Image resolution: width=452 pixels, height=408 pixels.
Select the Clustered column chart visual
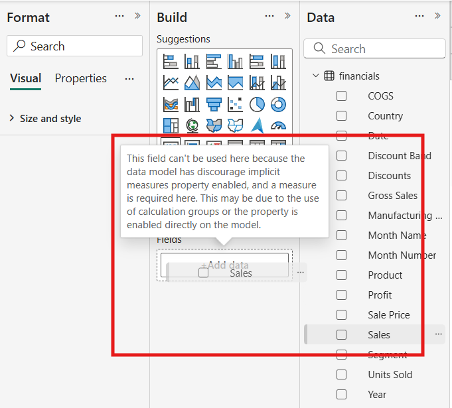pos(235,62)
